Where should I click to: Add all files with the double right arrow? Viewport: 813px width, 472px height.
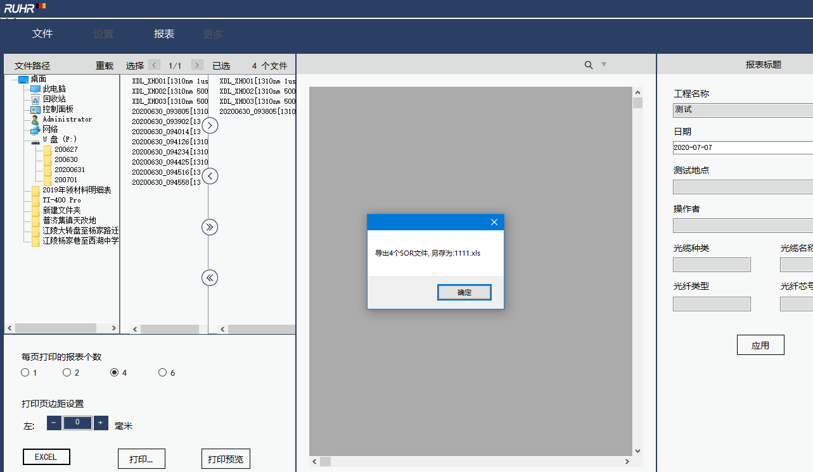pyautogui.click(x=210, y=227)
